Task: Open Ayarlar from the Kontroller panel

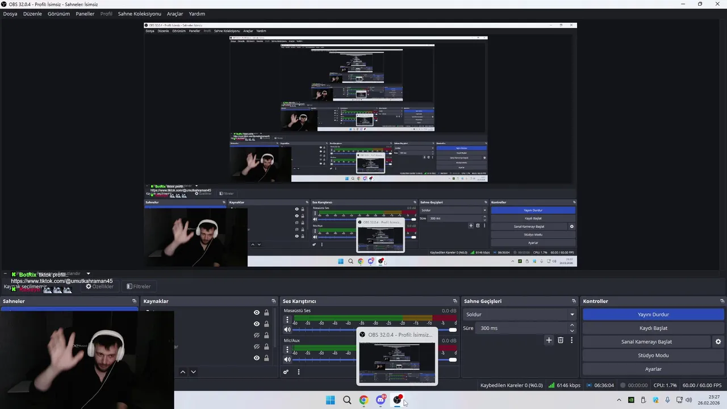Action: (653, 369)
